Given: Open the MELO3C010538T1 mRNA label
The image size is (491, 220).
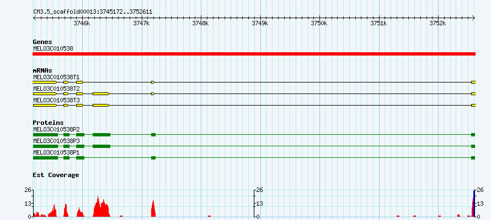Looking at the screenshot, I should (x=56, y=77).
